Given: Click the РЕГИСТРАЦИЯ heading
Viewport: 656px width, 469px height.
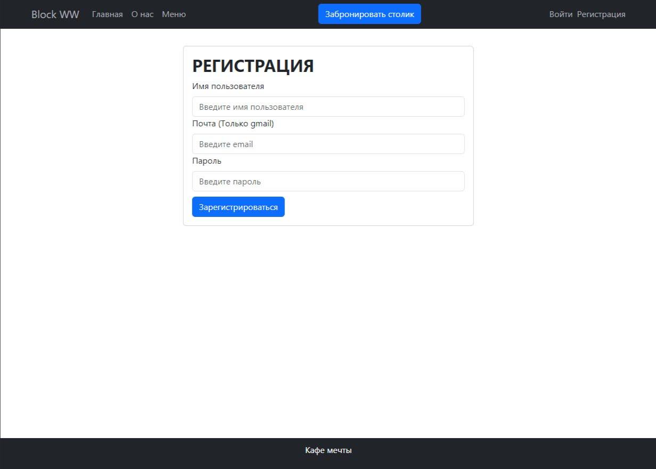Looking at the screenshot, I should click(x=253, y=66).
